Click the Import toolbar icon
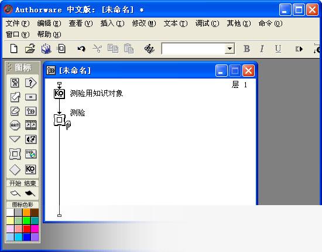This screenshot has width=322, height=252. tap(61, 49)
